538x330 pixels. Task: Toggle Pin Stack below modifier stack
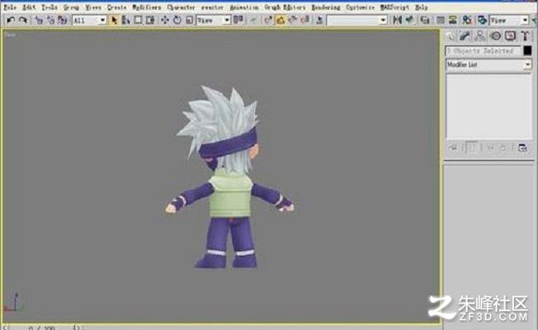(453, 148)
